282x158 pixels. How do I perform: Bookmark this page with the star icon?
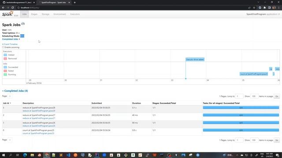pos(254,8)
